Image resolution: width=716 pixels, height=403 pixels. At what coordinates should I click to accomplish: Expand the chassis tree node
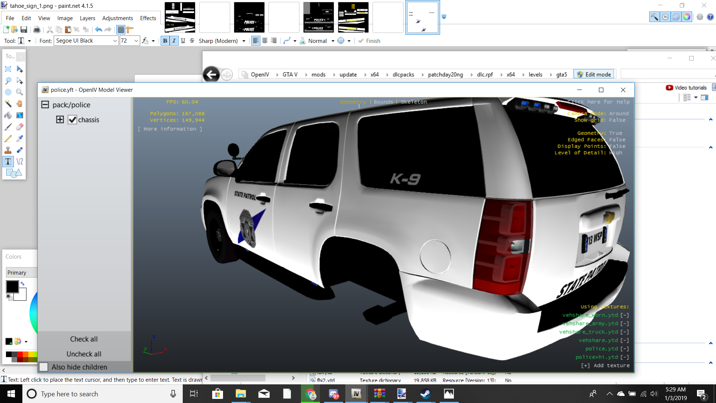(60, 119)
